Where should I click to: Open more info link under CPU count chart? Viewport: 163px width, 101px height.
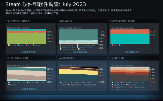pos(29,89)
